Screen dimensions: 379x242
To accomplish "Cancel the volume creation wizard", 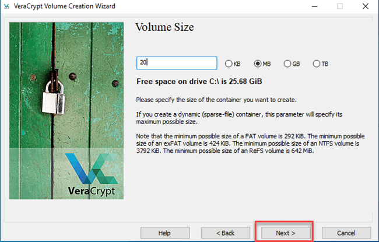I will (x=346, y=232).
